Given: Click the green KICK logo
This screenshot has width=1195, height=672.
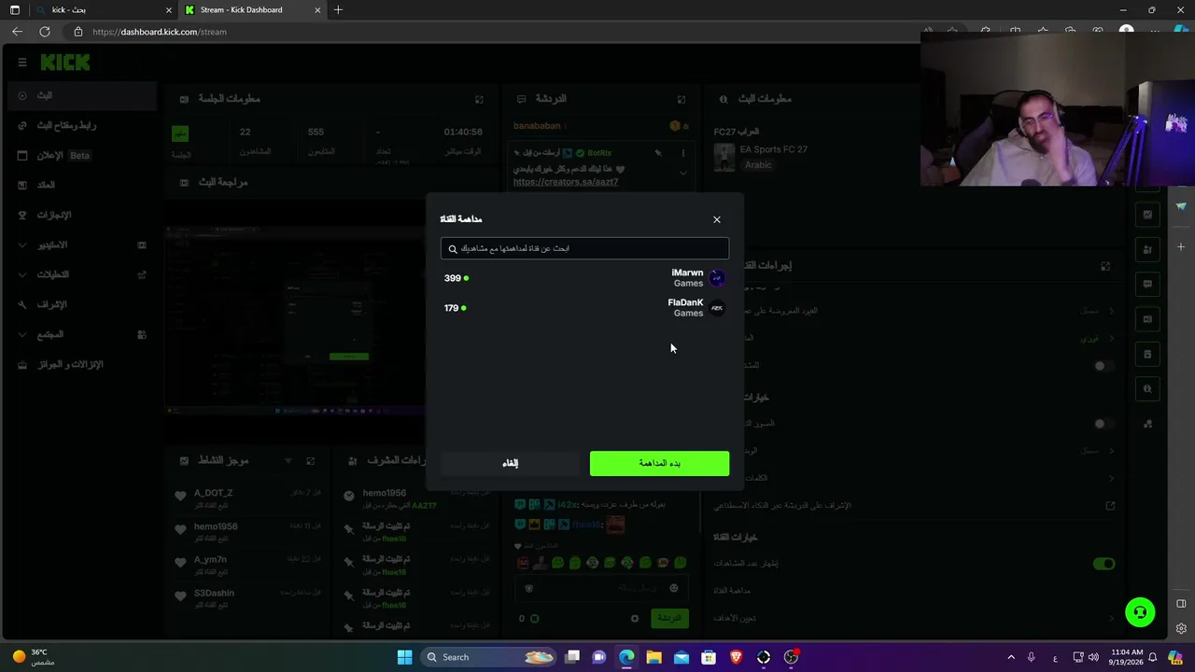Looking at the screenshot, I should click(x=65, y=63).
